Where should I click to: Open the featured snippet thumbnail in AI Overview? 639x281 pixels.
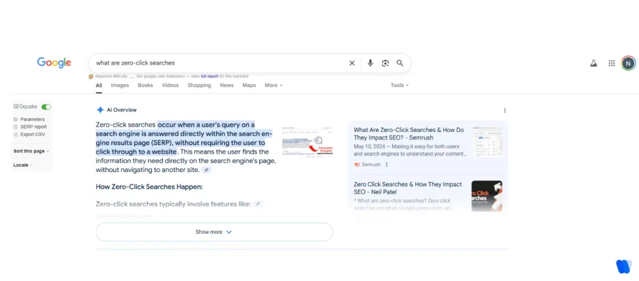[308, 141]
